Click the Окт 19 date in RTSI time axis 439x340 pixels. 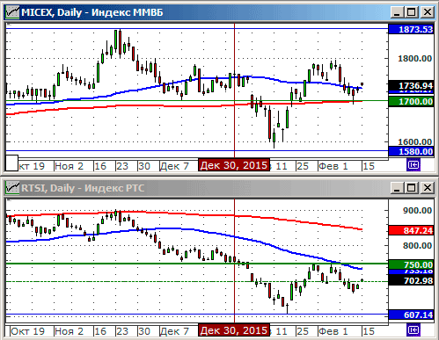(27, 331)
